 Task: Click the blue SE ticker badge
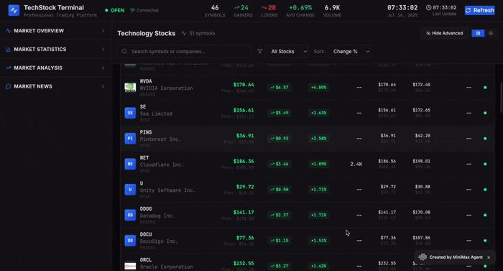pyautogui.click(x=130, y=113)
